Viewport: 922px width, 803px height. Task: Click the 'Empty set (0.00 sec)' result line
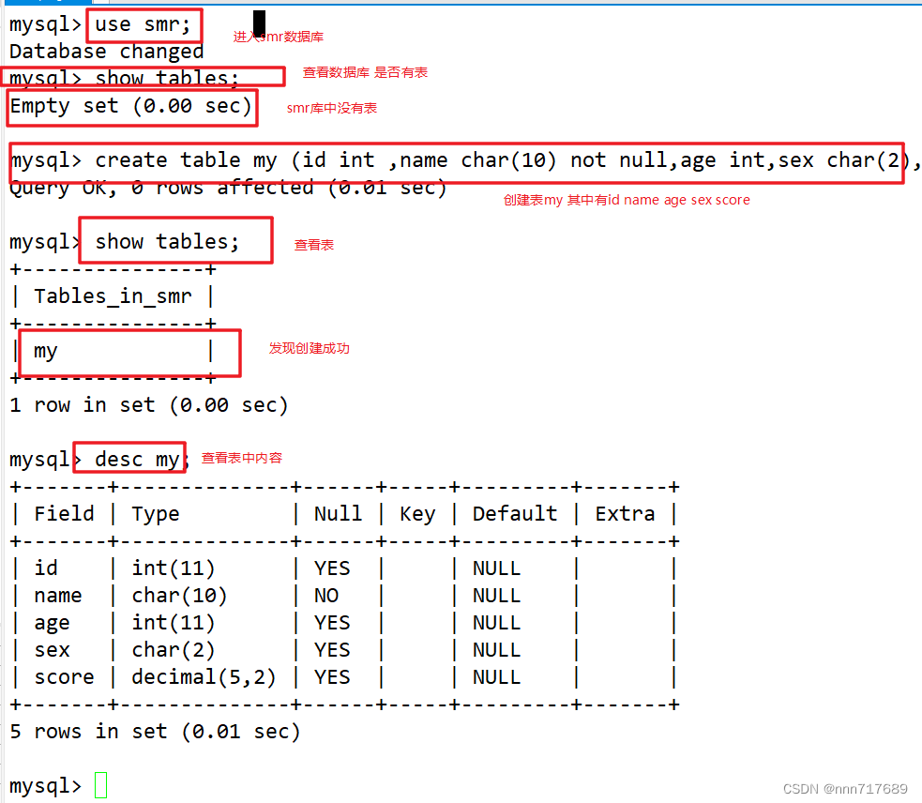tap(131, 107)
